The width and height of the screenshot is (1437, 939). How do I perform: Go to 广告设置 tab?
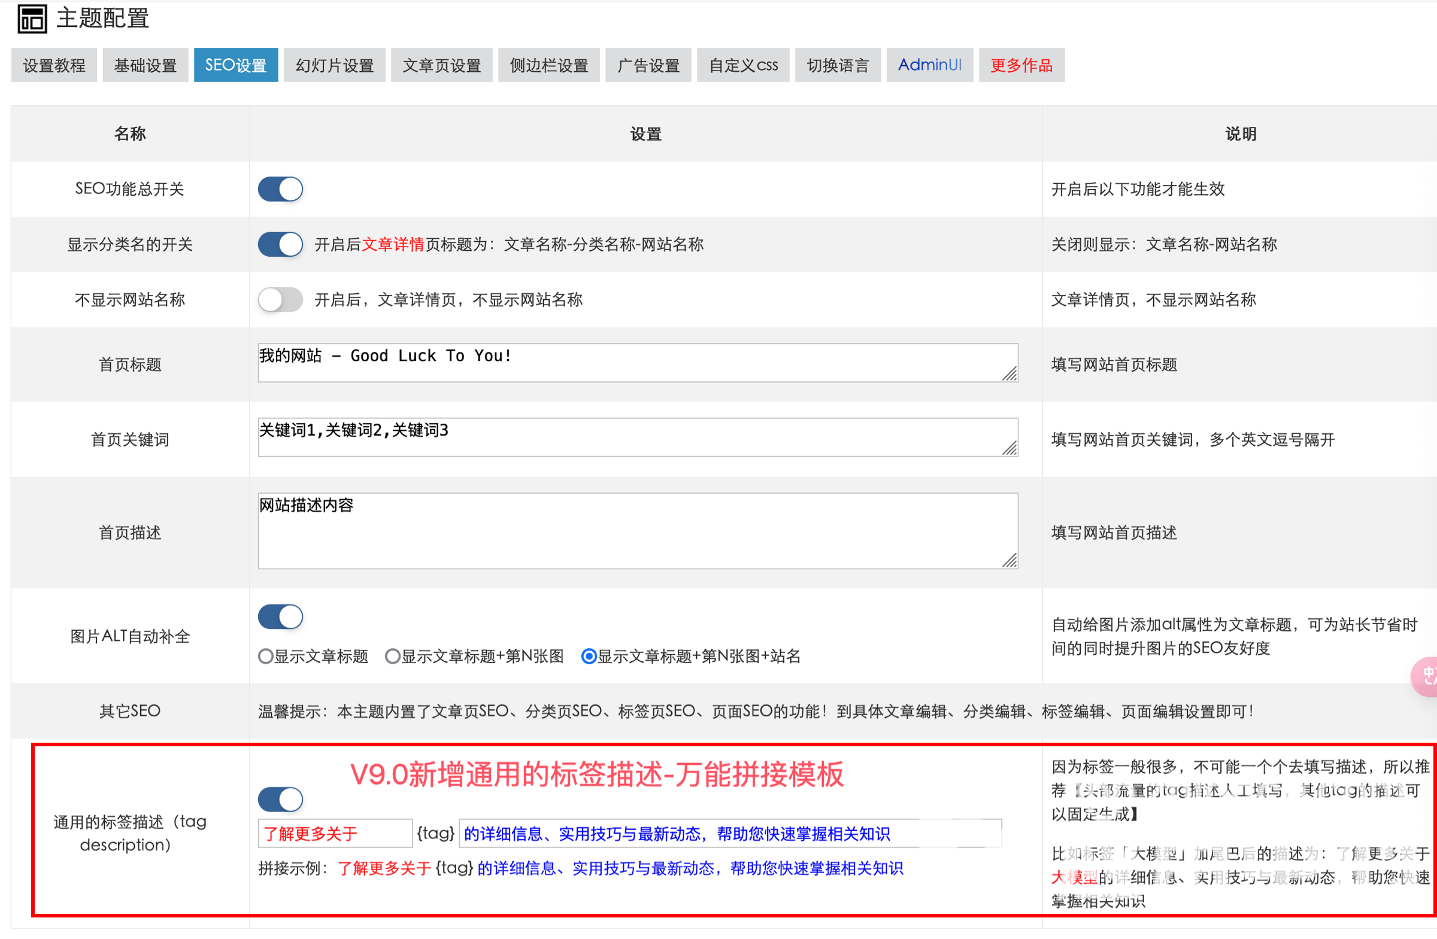[x=648, y=65]
